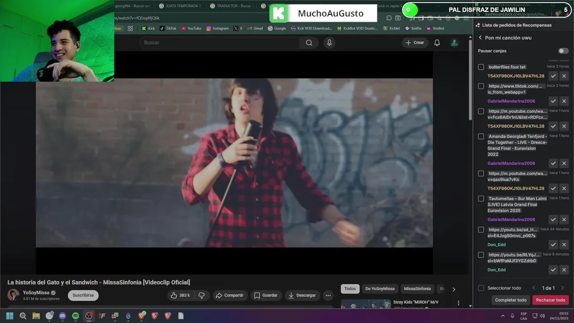The height and width of the screenshot is (323, 574).
Task: Check the Amanda Georgiadi Tenfjord checkbox
Action: 481,136
